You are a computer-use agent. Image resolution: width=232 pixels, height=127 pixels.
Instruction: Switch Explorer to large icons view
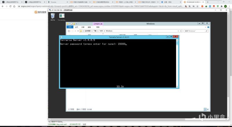208,109
